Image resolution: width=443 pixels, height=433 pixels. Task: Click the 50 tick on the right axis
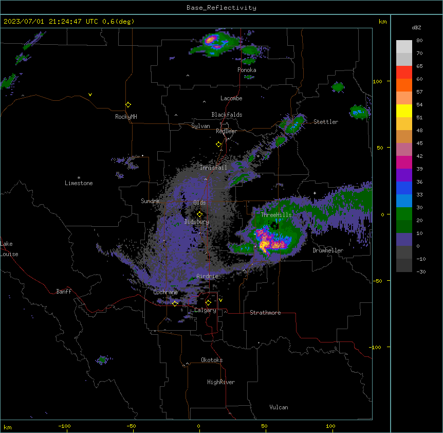click(x=380, y=148)
